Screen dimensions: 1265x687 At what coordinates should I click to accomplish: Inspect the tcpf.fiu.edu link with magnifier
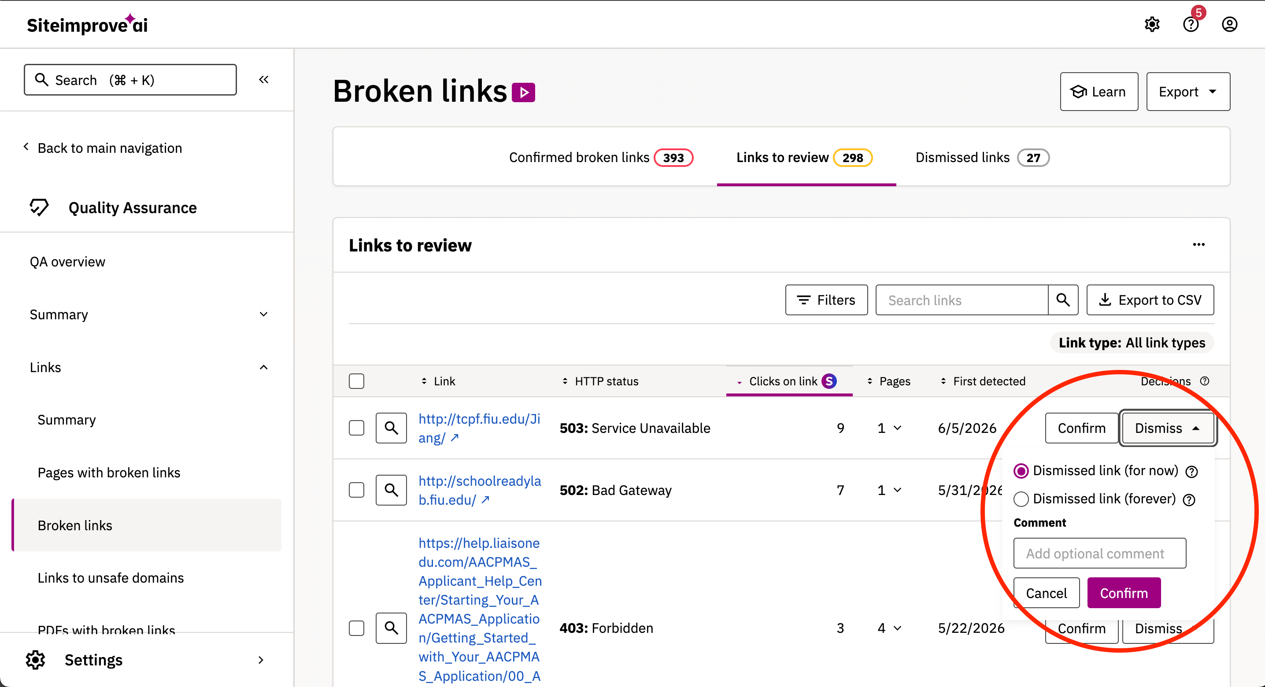(392, 428)
